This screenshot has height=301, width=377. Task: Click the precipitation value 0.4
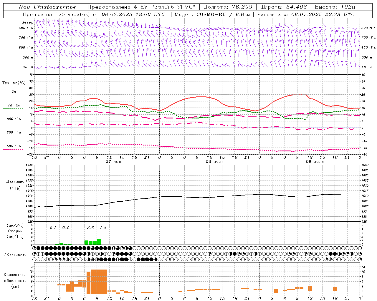tap(65, 228)
